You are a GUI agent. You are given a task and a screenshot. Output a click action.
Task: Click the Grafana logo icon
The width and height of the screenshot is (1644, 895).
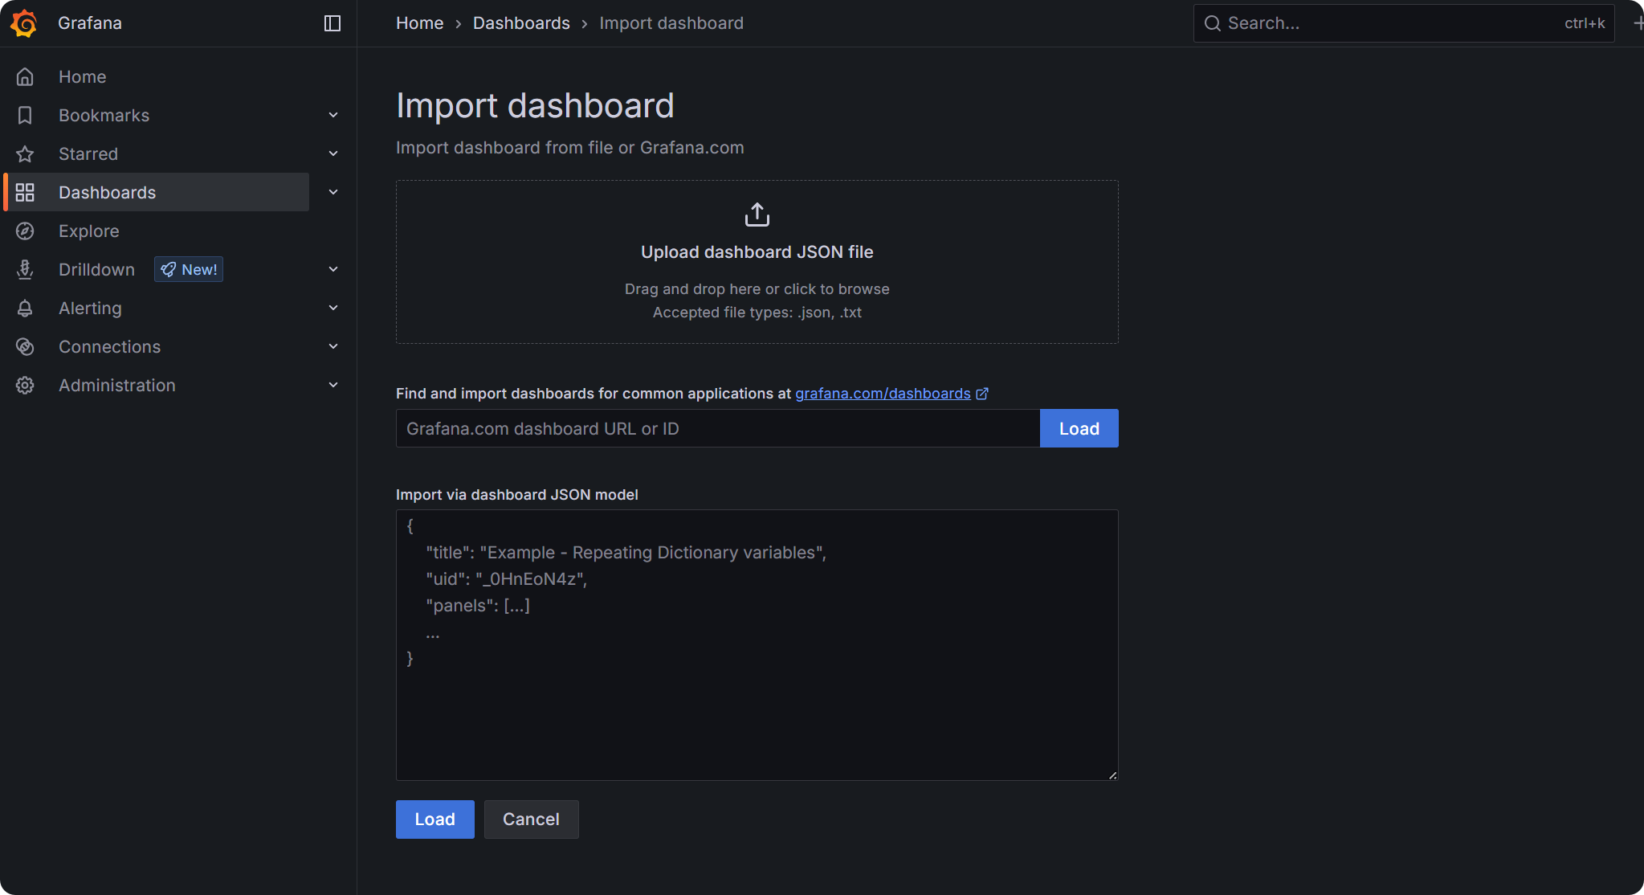click(24, 23)
